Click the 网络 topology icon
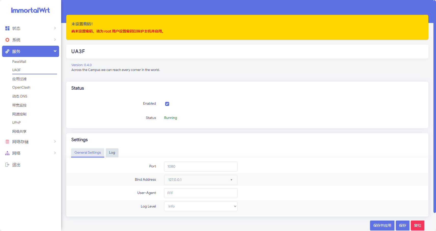 (x=7, y=153)
